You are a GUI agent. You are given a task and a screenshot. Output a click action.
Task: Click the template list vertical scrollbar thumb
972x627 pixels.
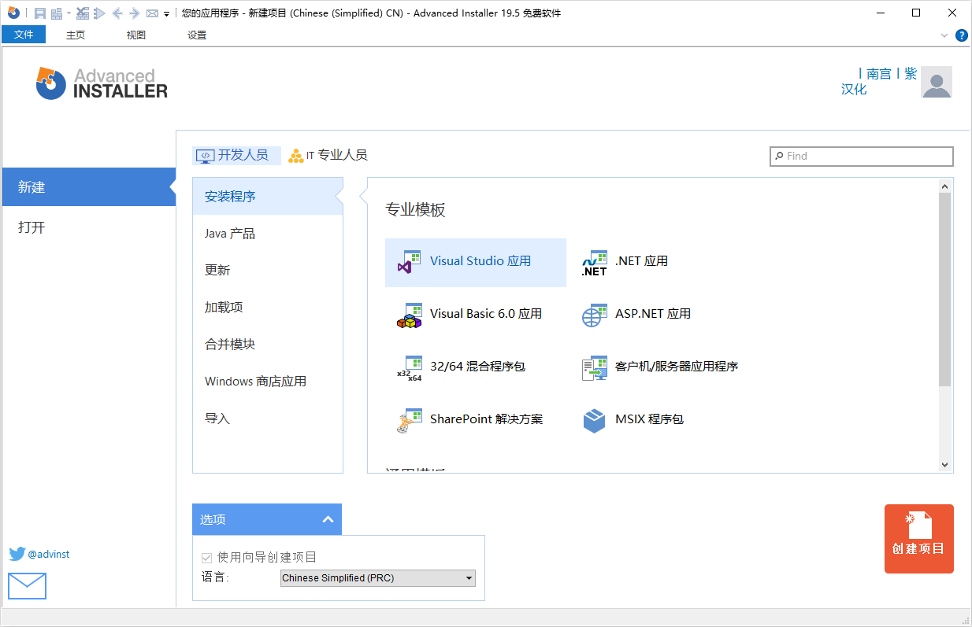pyautogui.click(x=945, y=289)
